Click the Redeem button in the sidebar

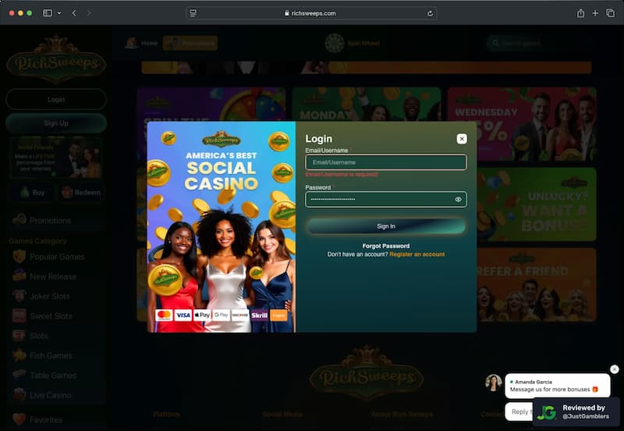[81, 193]
